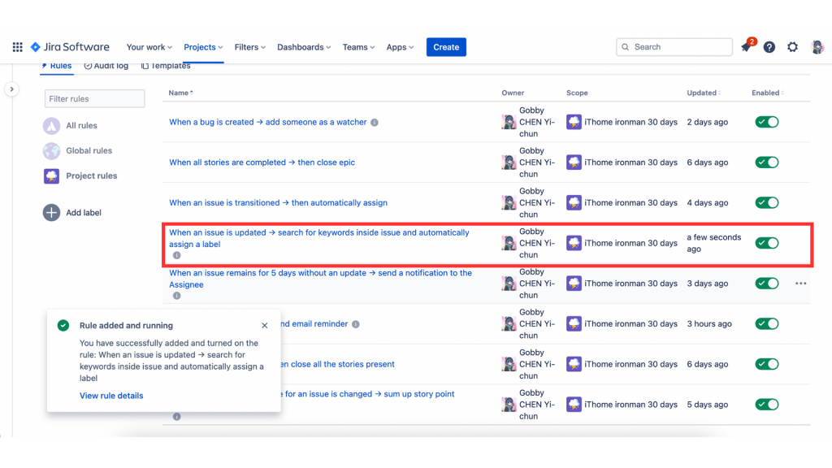
Task: Click info icon under the assign a label rule
Action: [176, 255]
